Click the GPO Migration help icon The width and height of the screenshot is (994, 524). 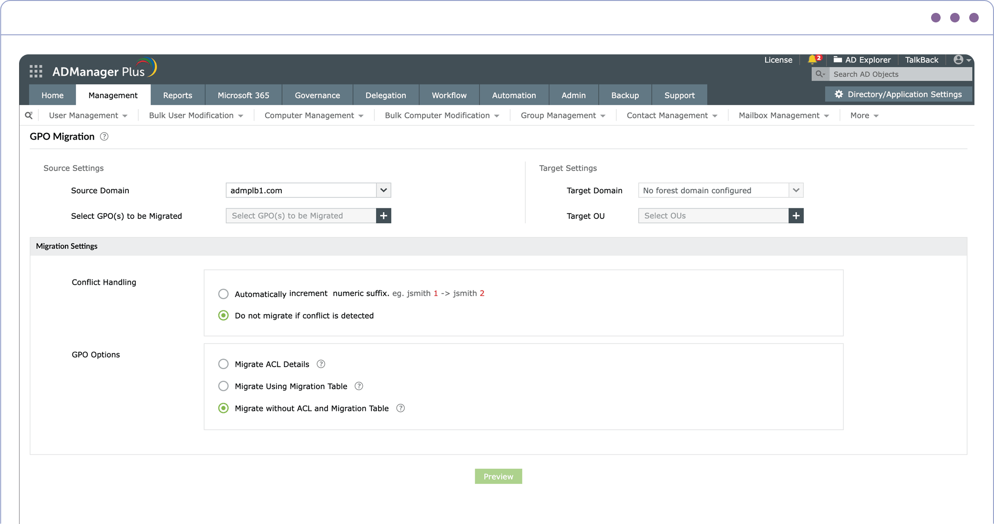pos(104,137)
